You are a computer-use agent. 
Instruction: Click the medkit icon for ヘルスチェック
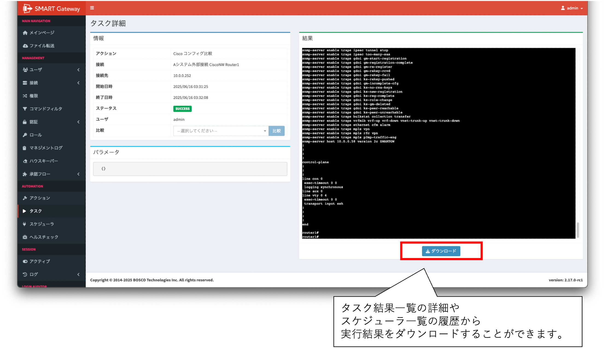(x=25, y=237)
